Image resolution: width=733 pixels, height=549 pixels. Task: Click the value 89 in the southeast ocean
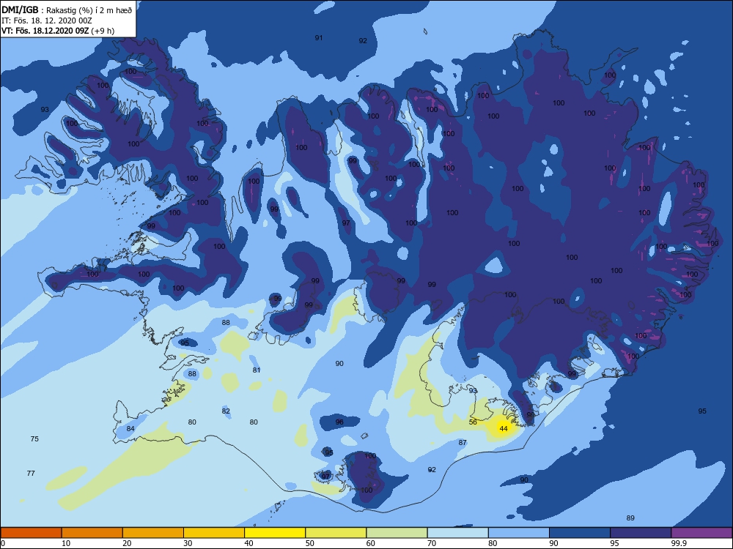[x=630, y=518]
